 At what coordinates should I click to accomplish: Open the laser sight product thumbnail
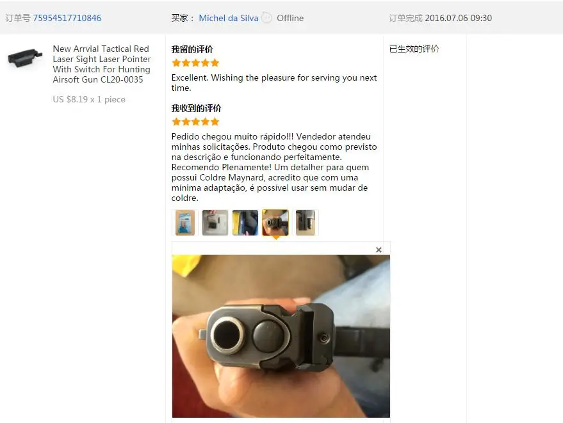[25, 58]
